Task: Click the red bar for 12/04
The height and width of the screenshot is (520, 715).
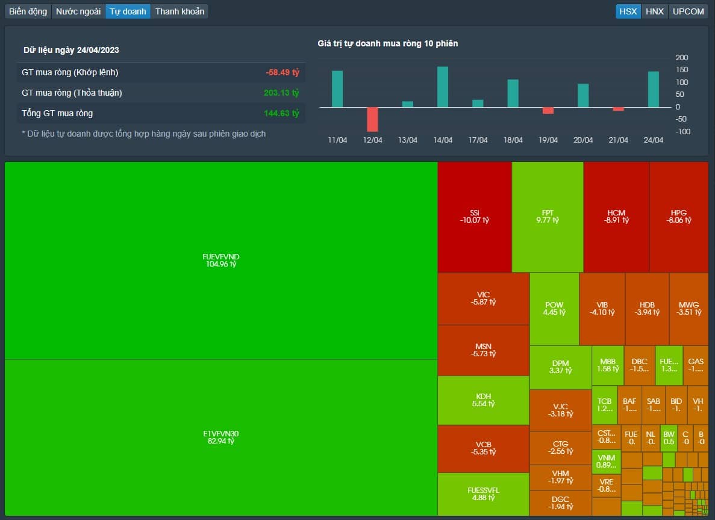Action: click(x=372, y=119)
